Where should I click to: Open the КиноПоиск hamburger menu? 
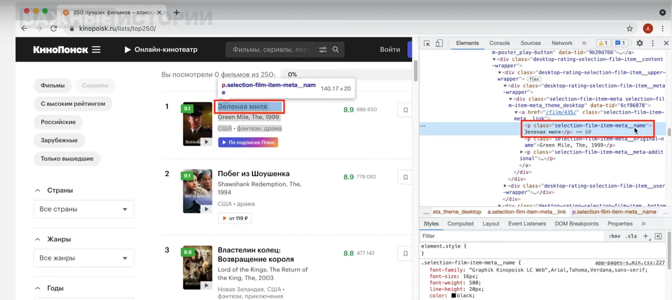[96, 50]
